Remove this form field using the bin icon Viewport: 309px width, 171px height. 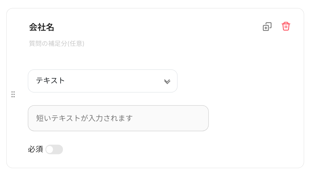tap(286, 26)
